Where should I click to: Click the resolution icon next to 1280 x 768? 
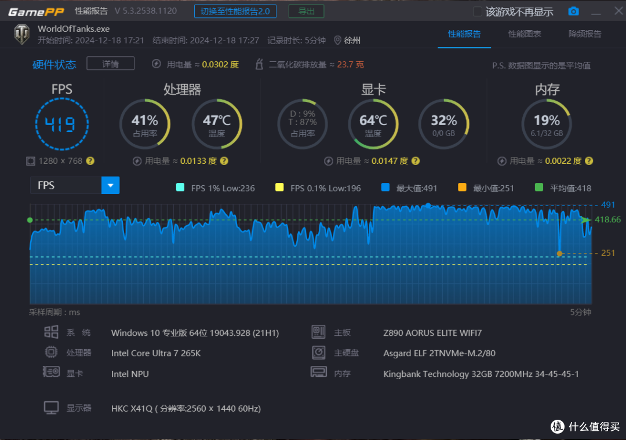(x=30, y=161)
